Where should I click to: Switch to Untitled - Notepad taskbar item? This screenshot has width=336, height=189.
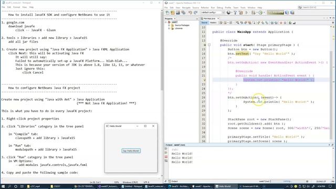point(132,186)
